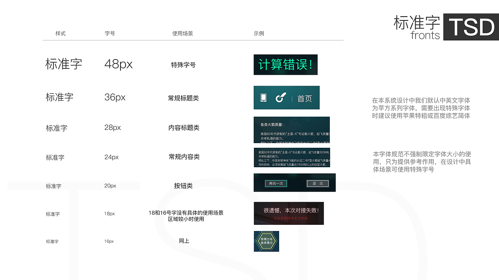The width and height of the screenshot is (499, 280).
Task: Click red text 点击手柄结束本次体验
Action: pos(290,219)
